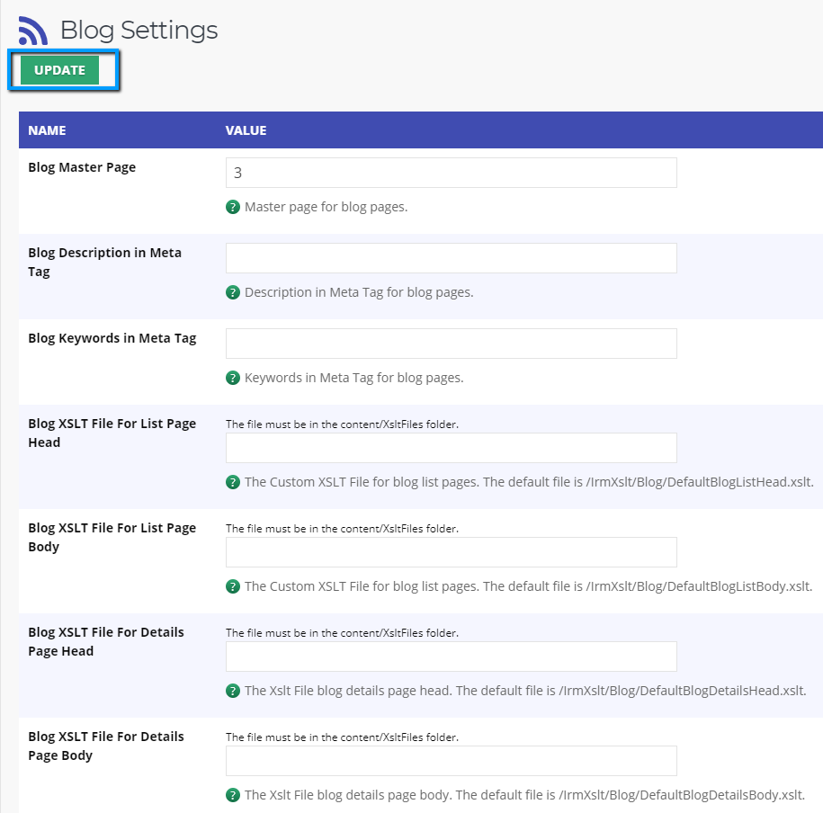Click the 'Blog Keywords in Meta Tag' label
Viewport: 823px width, 813px height.
[112, 338]
